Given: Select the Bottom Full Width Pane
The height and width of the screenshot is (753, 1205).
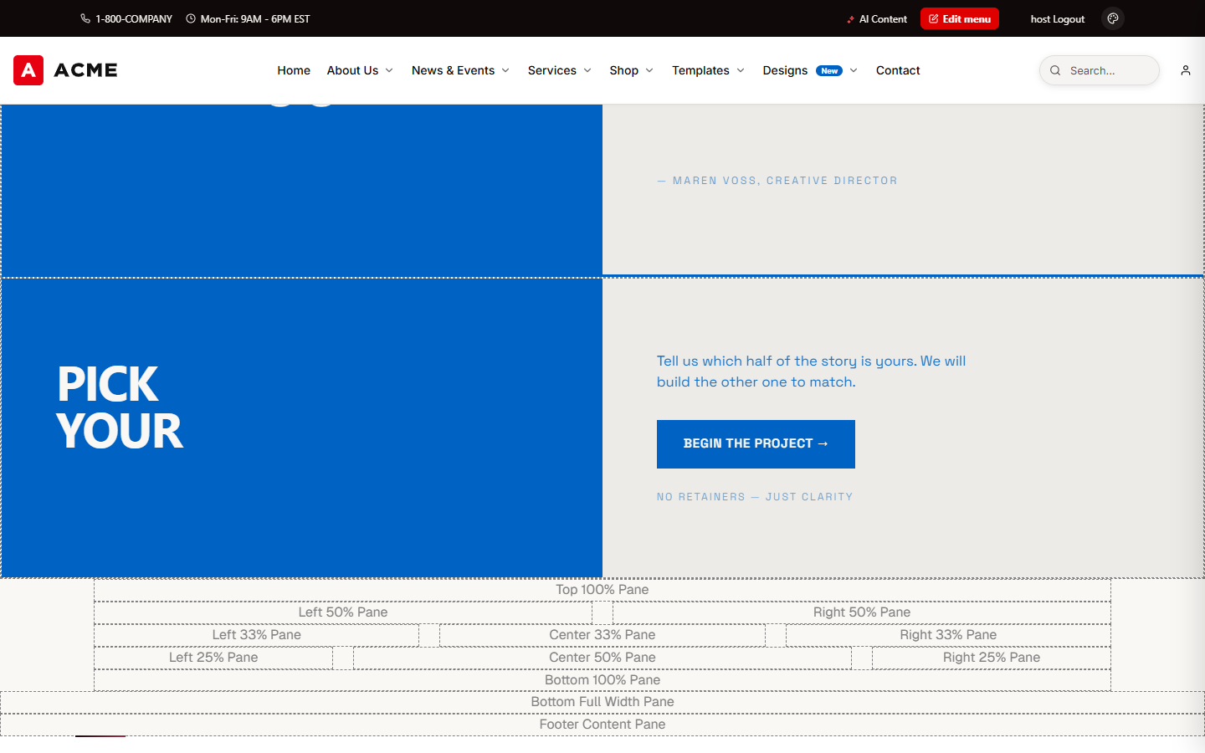Looking at the screenshot, I should coord(602,702).
